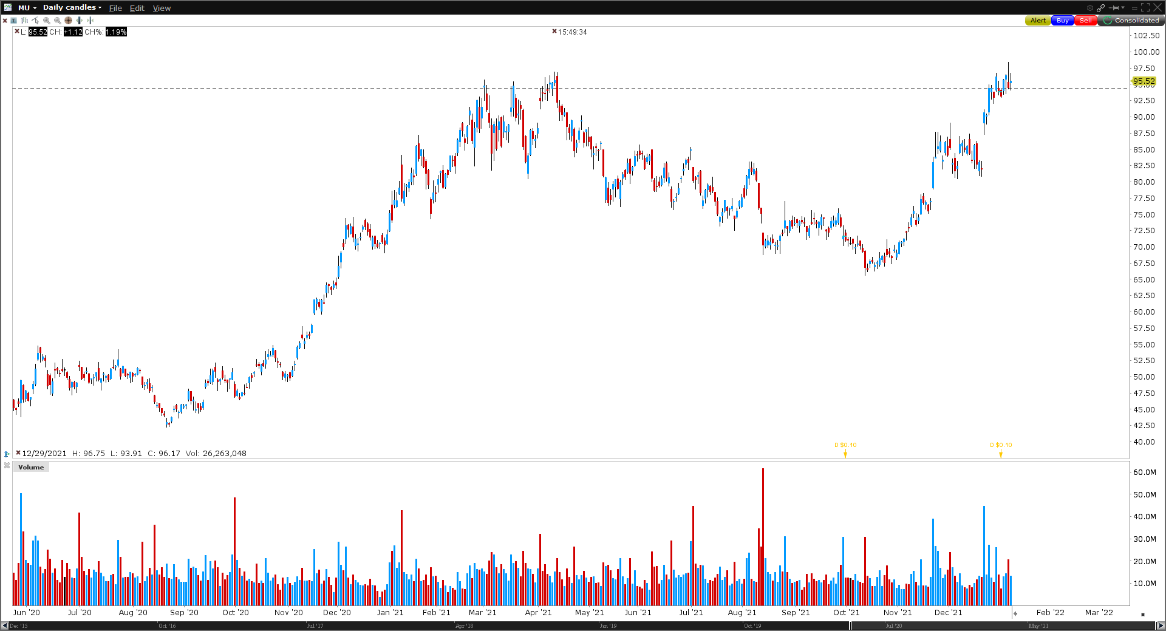Click the plus marker at chart's right edge
Screen dimensions: 1166x631
(x=1015, y=613)
